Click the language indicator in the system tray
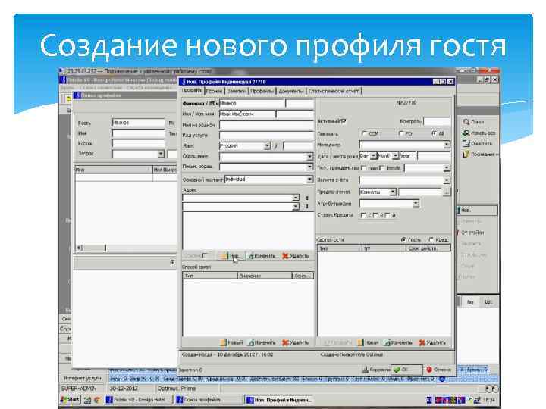Image resolution: width=546 pixels, height=409 pixels. (430, 400)
